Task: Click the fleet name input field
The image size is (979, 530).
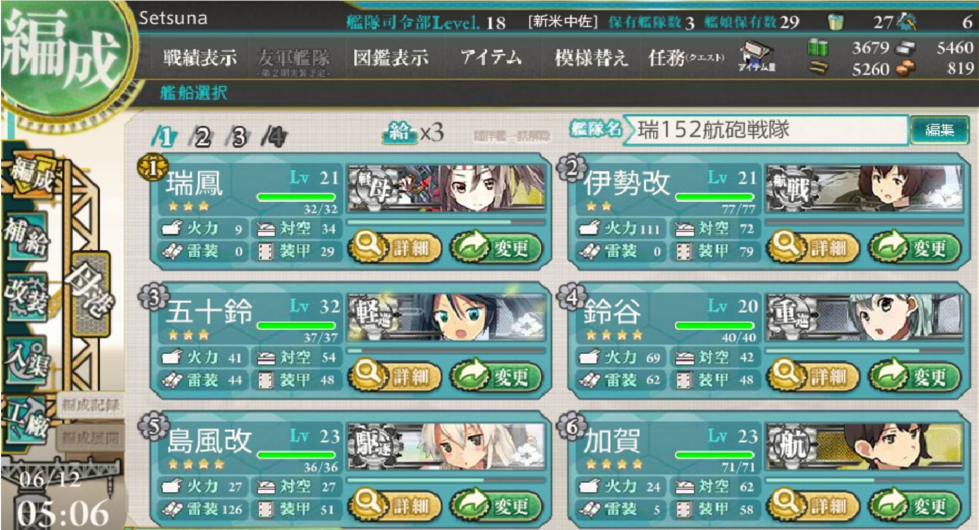Action: 767,130
